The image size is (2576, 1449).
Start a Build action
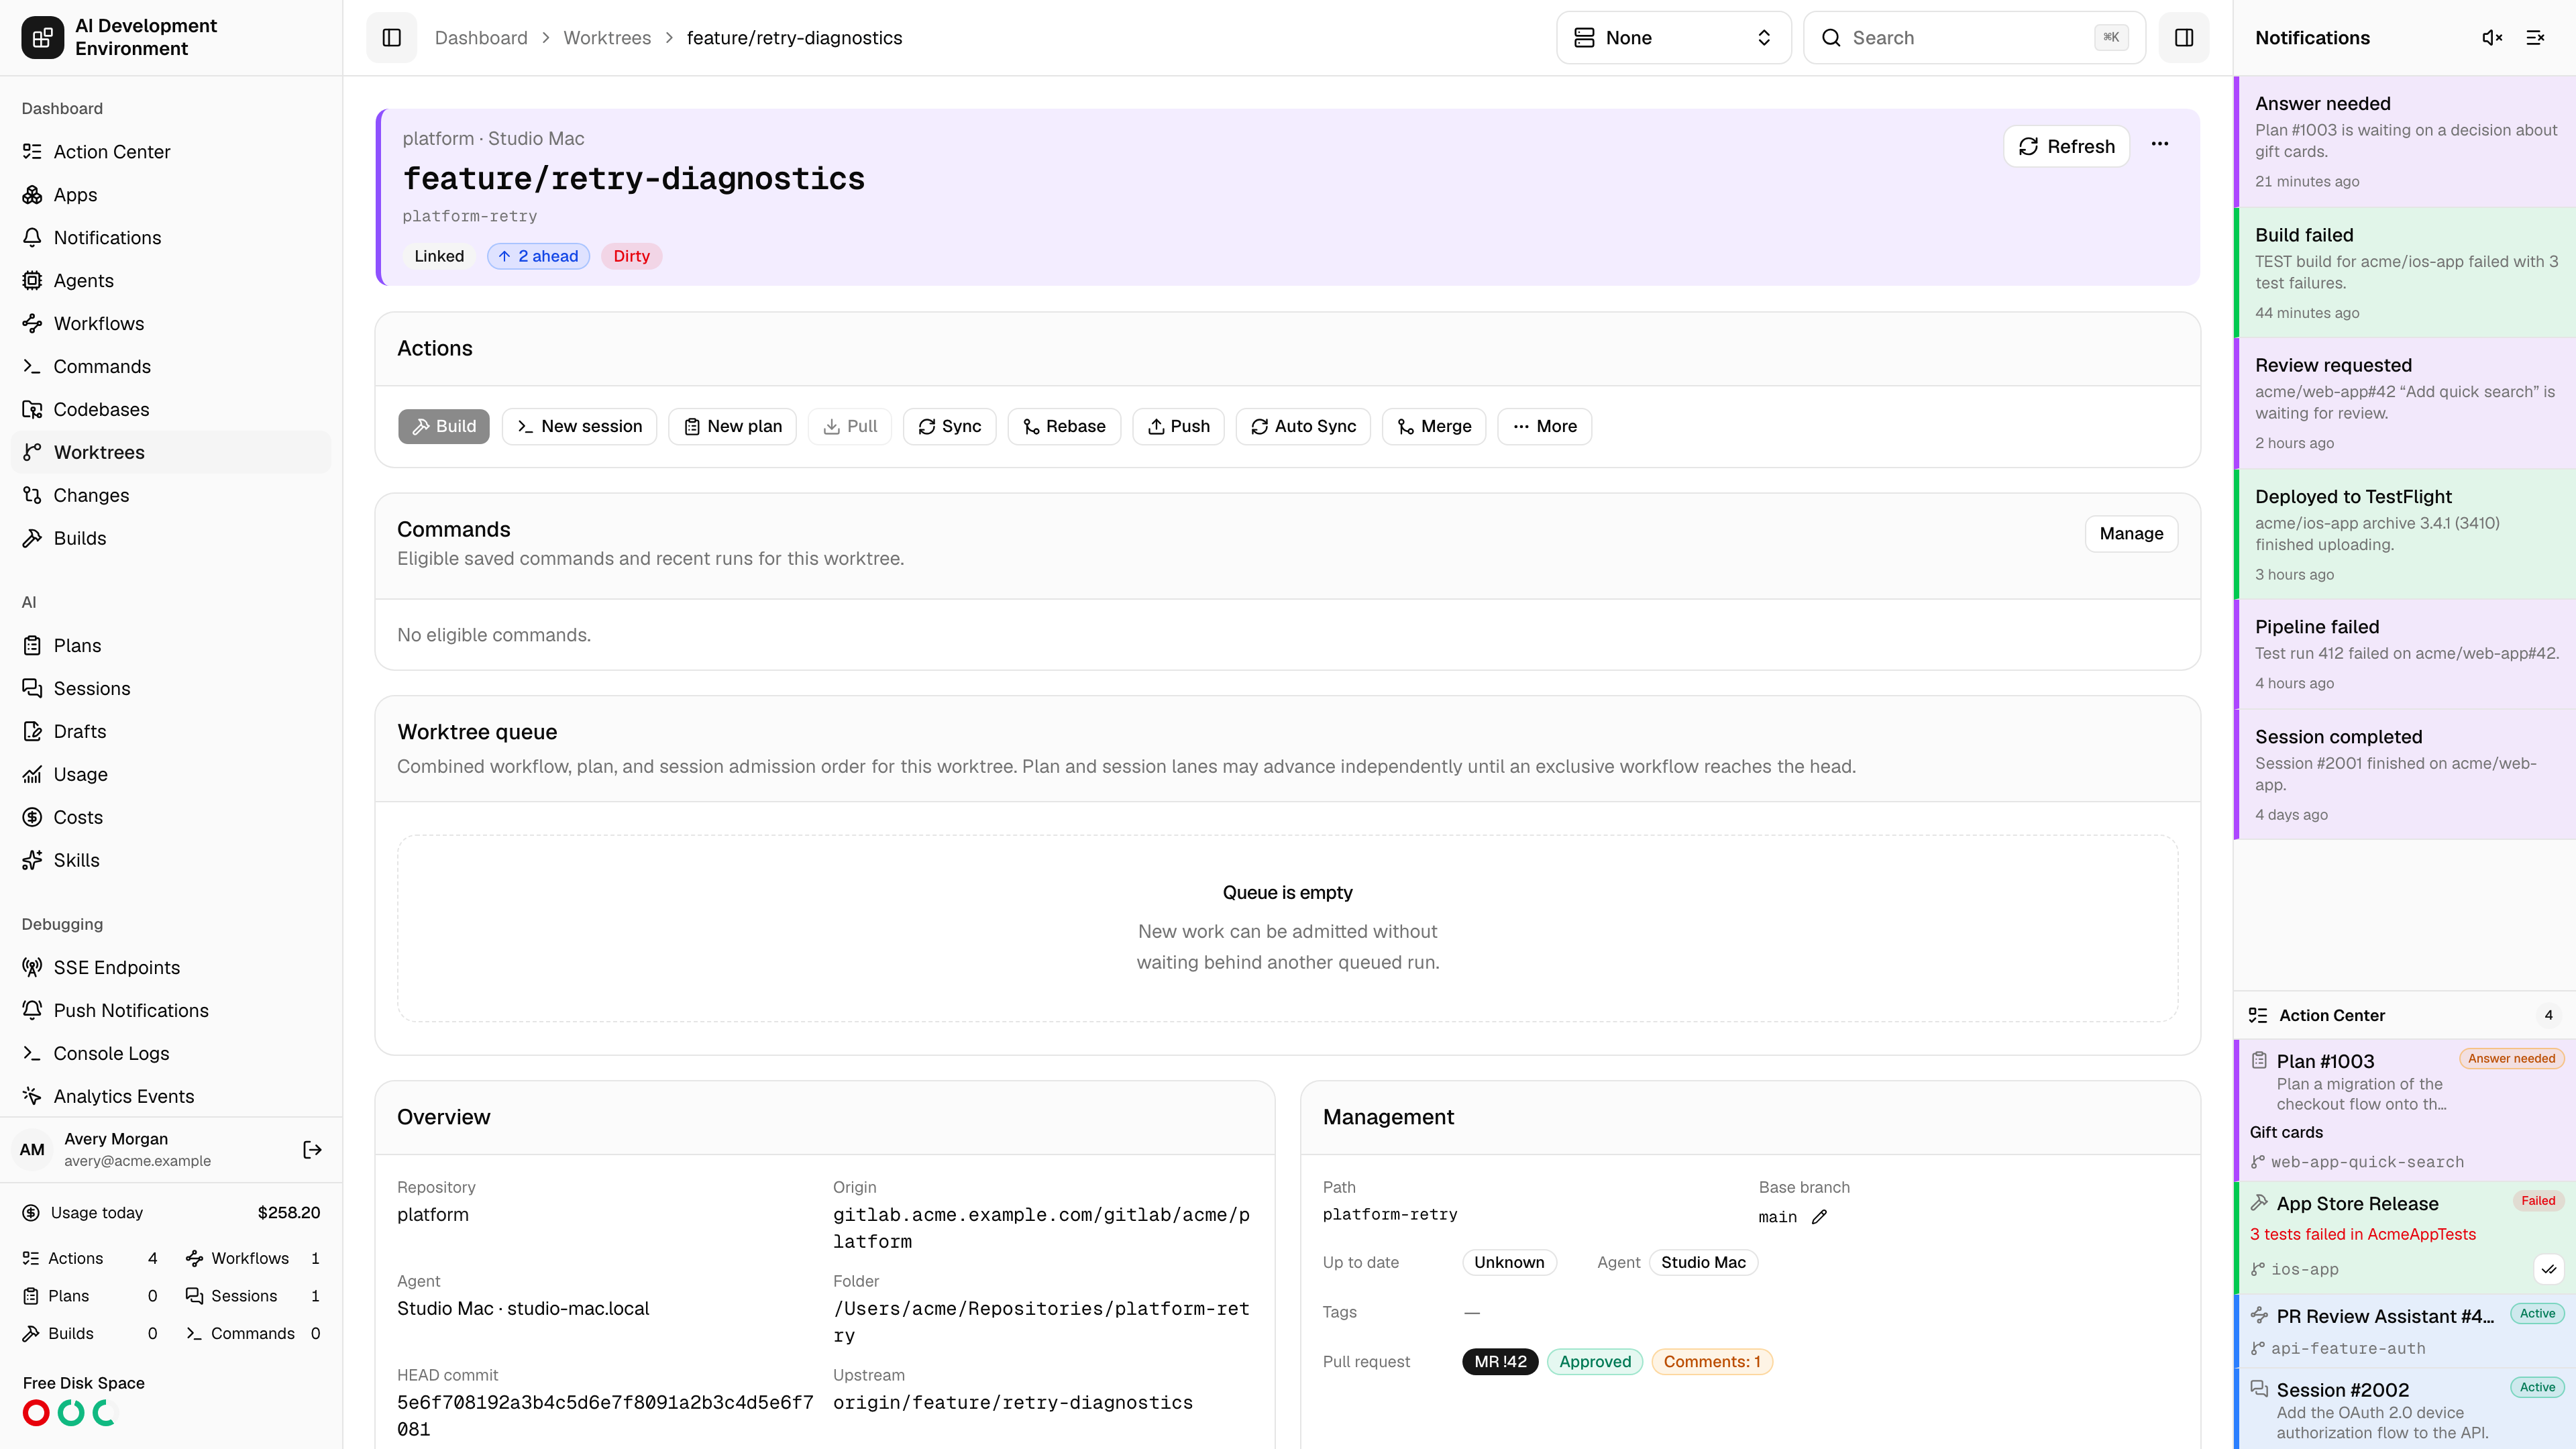444,426
